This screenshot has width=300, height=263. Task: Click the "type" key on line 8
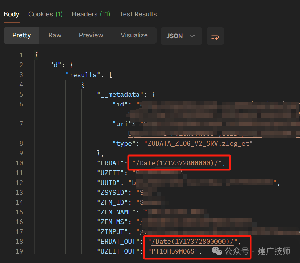click(124, 143)
